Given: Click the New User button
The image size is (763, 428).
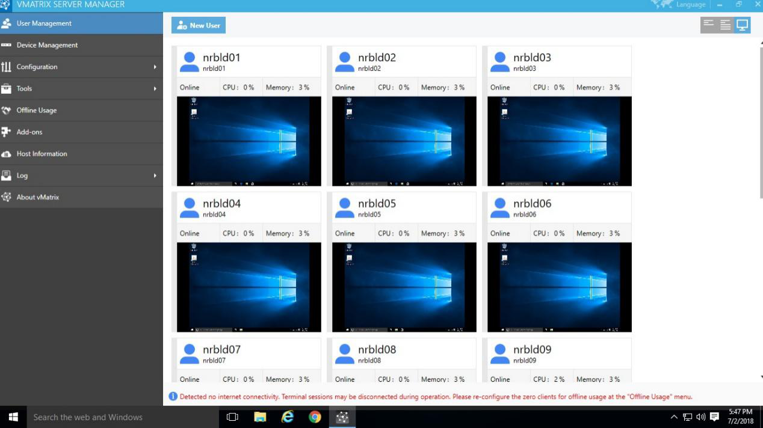Looking at the screenshot, I should pyautogui.click(x=199, y=25).
